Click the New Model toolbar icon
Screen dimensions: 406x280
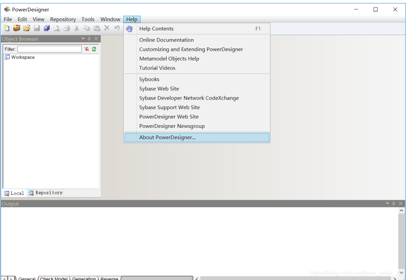7,28
